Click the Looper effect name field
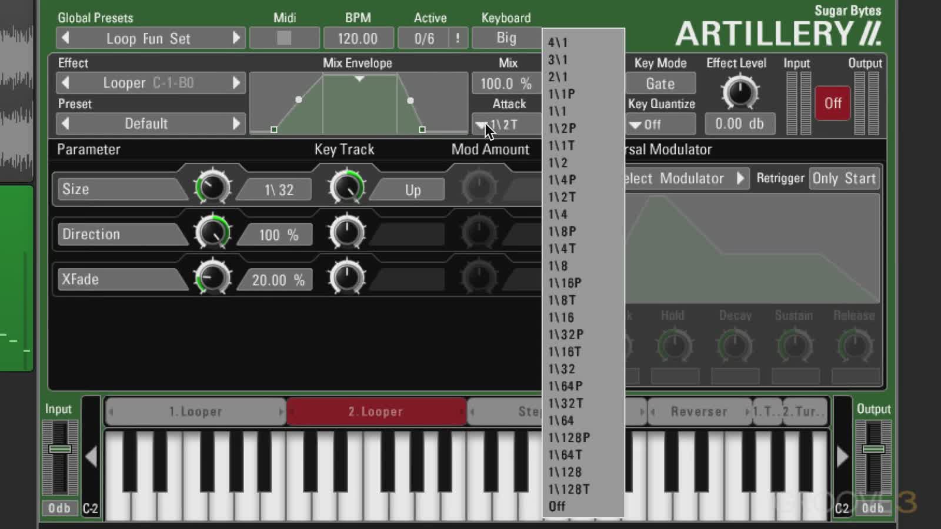941x529 pixels. point(151,83)
